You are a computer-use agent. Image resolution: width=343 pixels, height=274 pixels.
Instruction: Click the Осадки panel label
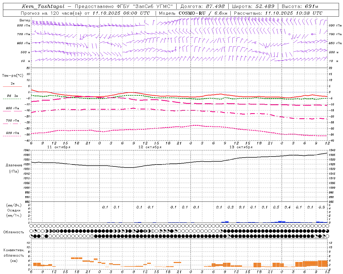14,210
